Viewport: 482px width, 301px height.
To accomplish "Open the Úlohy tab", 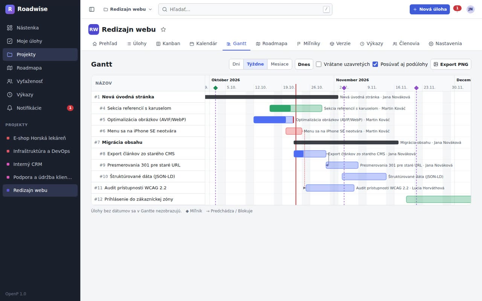I will (x=137, y=44).
